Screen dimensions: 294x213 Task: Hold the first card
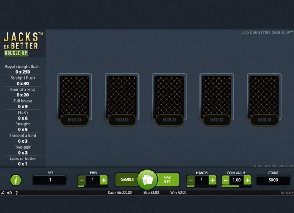(75, 120)
